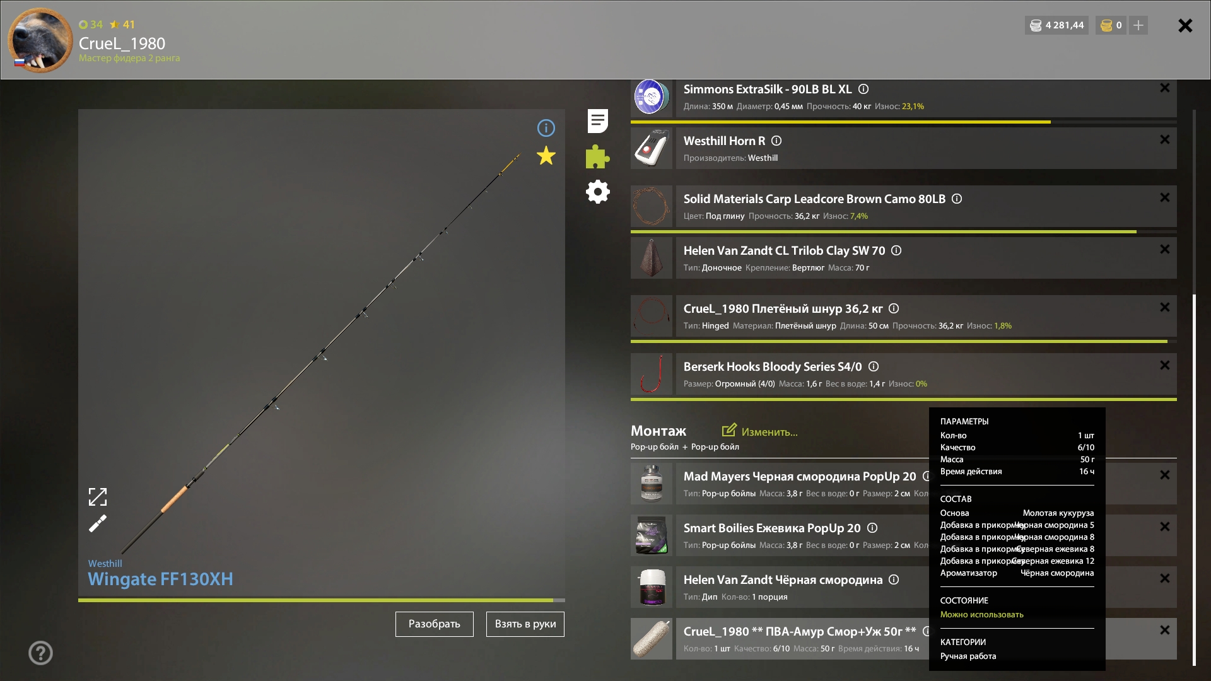This screenshot has width=1211, height=681.
Task: Show info for Helen Van Zandt Trilob sinker
Action: click(x=896, y=251)
